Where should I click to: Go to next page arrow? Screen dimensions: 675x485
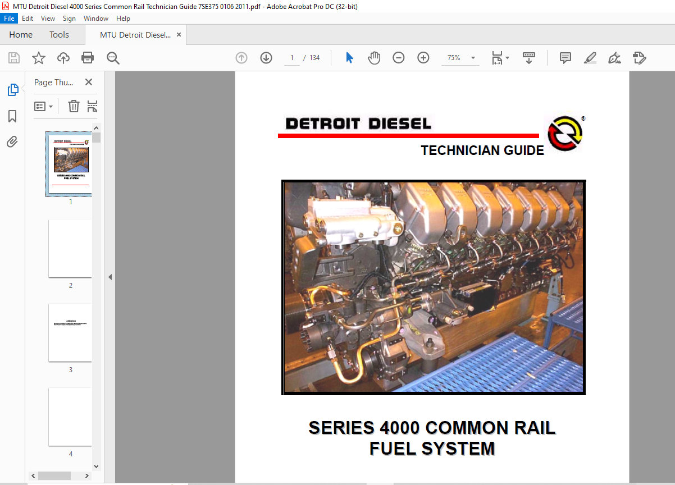266,58
